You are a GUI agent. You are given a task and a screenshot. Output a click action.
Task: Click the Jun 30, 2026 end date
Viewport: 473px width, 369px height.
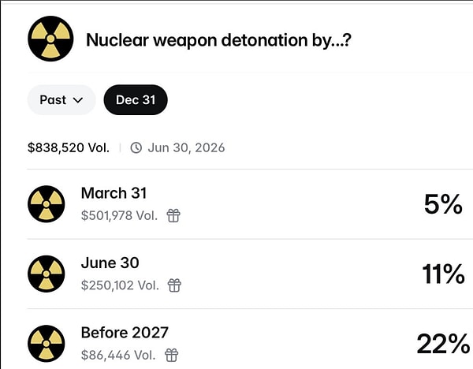186,147
